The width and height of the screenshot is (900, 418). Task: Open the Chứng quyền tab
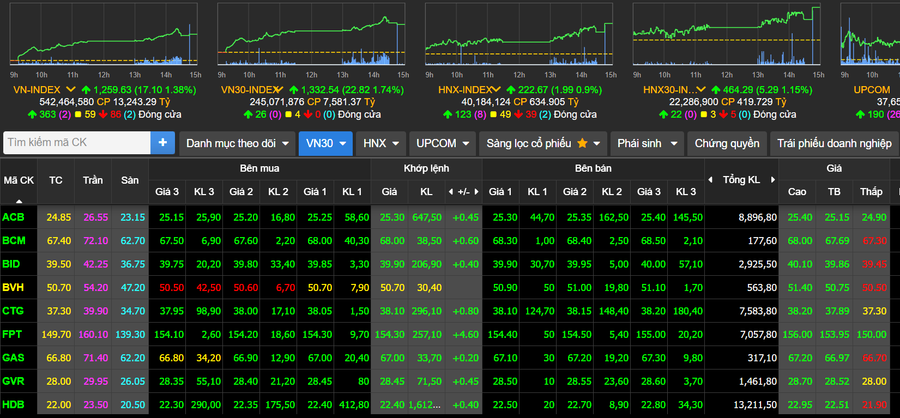(x=727, y=143)
